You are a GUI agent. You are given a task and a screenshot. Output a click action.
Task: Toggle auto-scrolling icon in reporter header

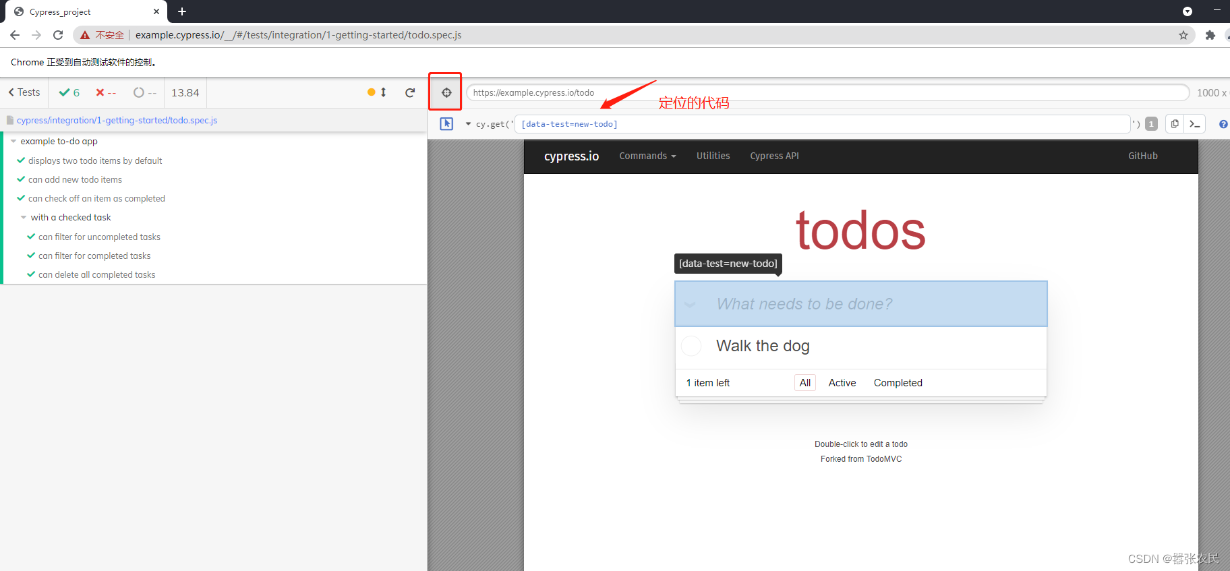[x=377, y=92]
